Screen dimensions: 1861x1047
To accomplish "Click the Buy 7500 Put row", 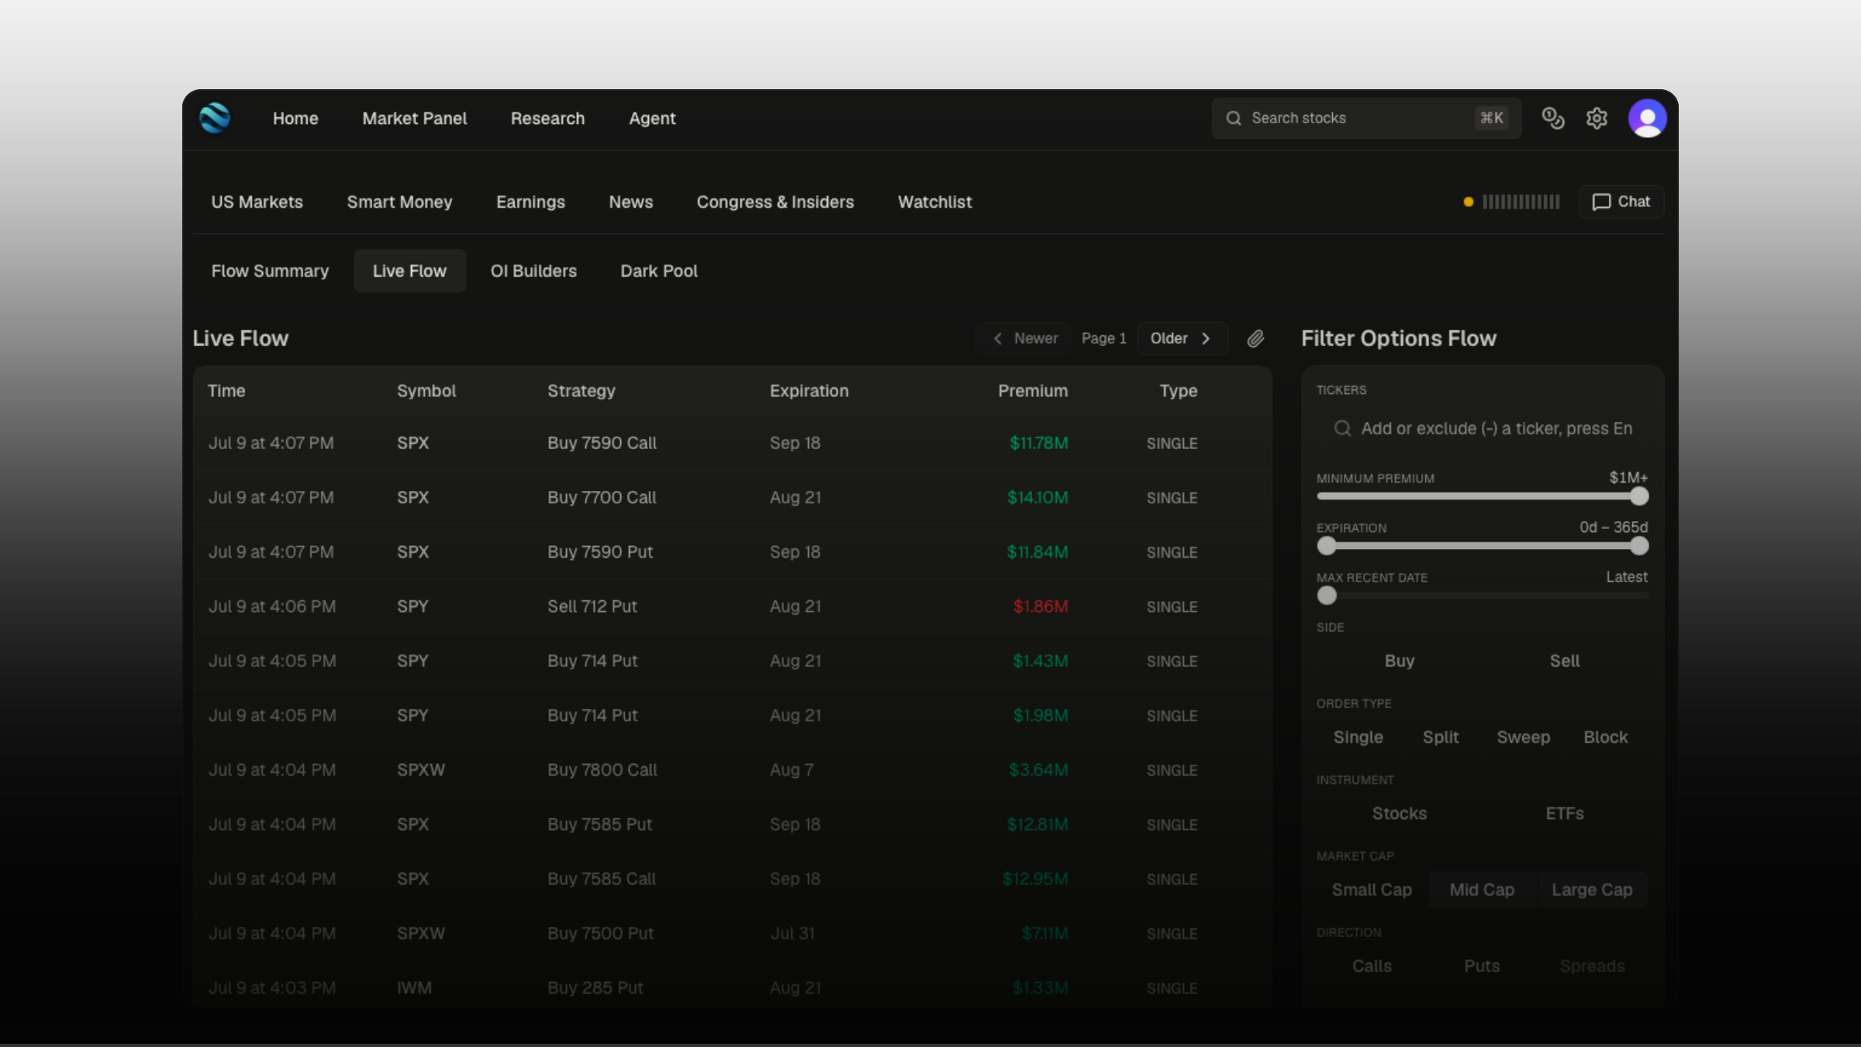I will [x=732, y=933].
